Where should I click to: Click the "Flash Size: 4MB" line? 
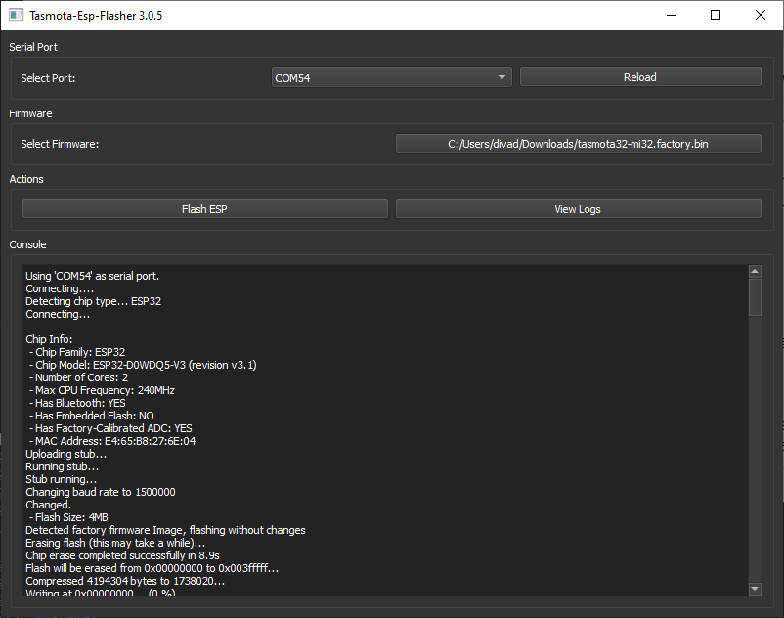pyautogui.click(x=68, y=517)
